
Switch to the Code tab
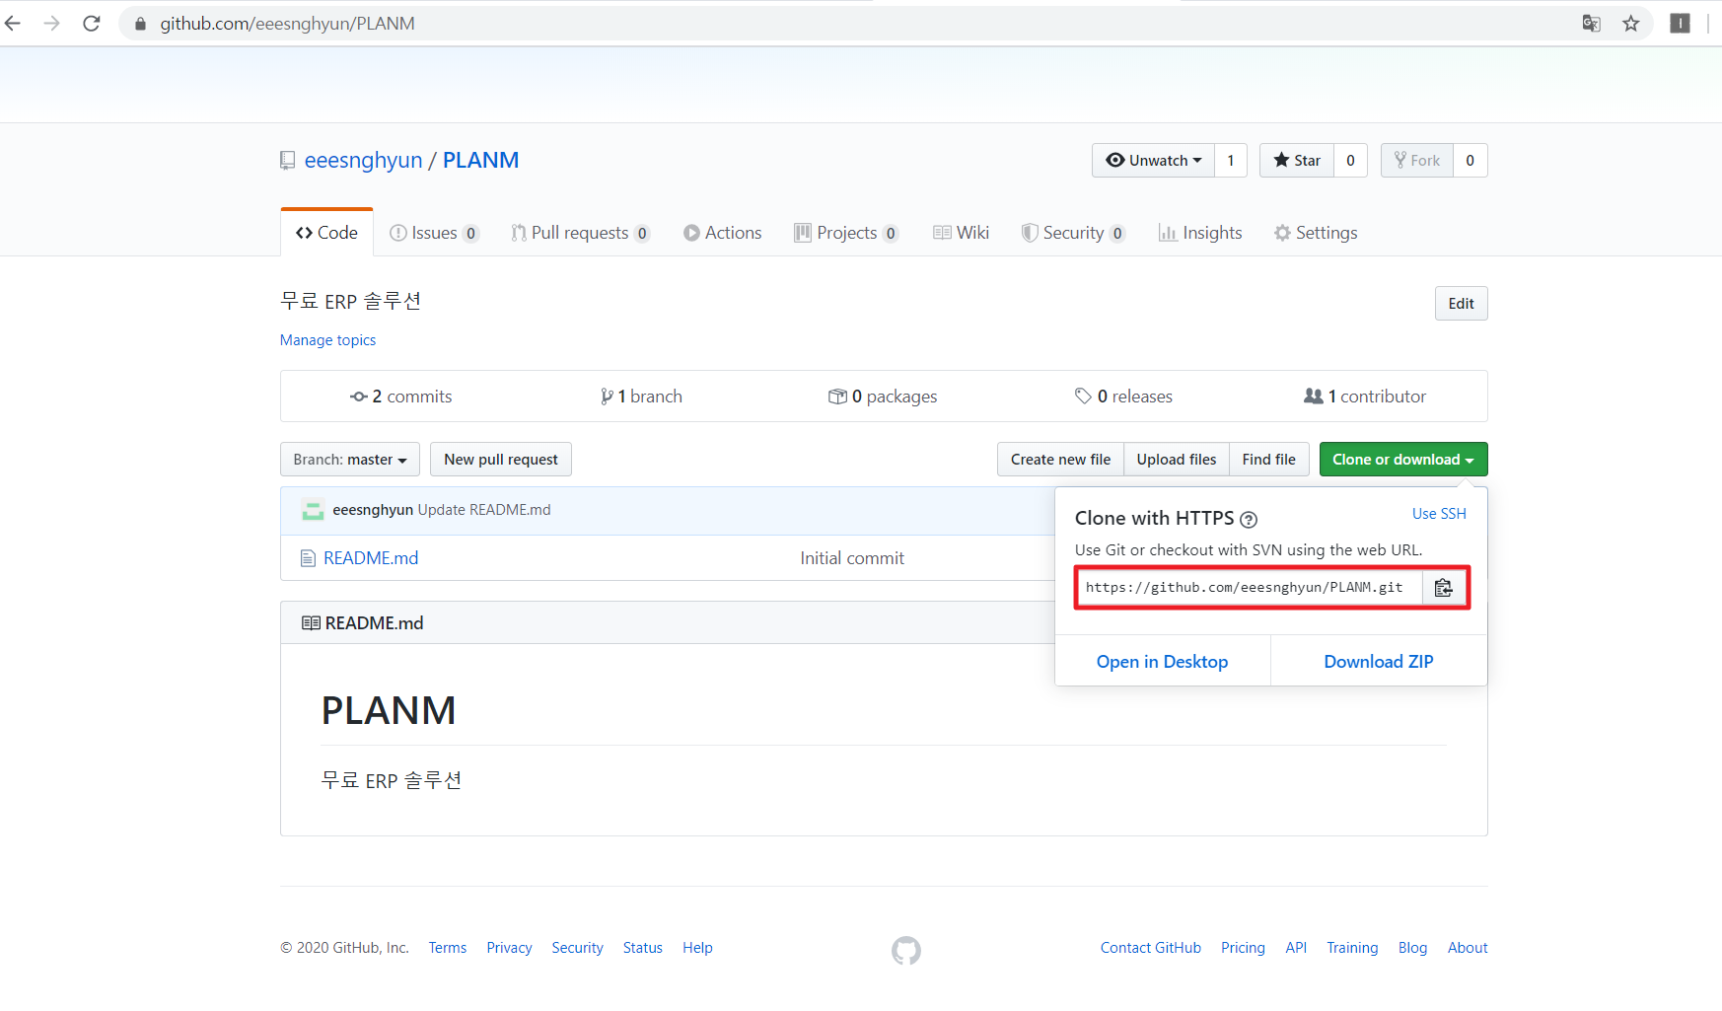click(326, 233)
